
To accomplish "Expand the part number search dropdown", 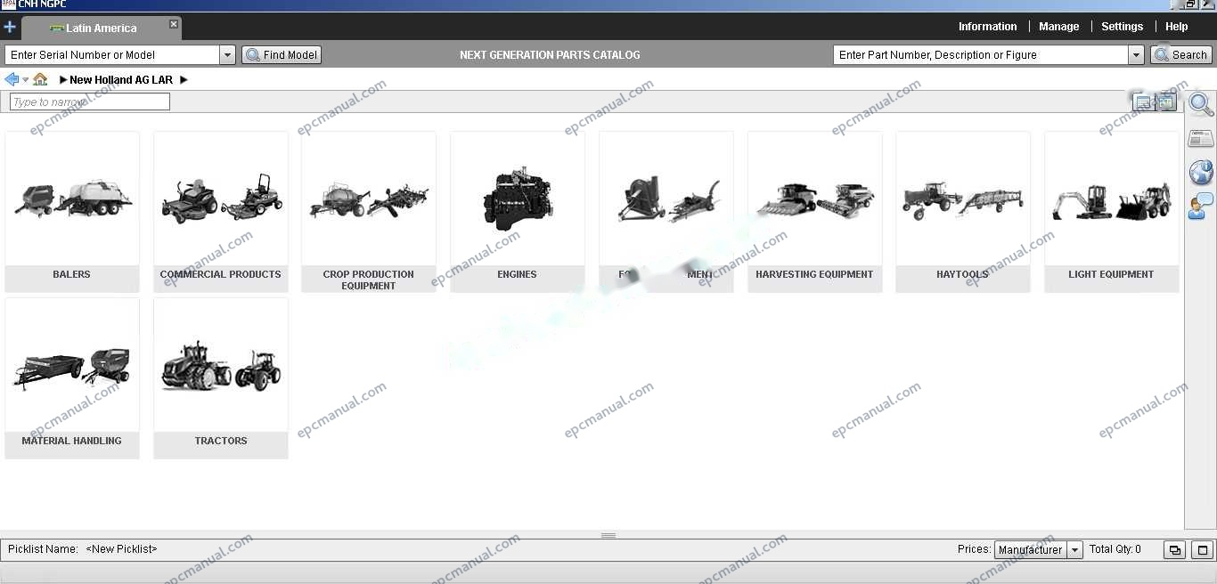I will pos(1136,55).
